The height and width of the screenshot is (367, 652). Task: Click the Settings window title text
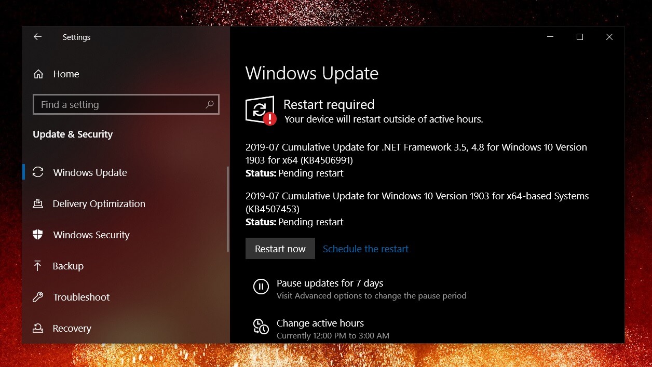point(76,37)
